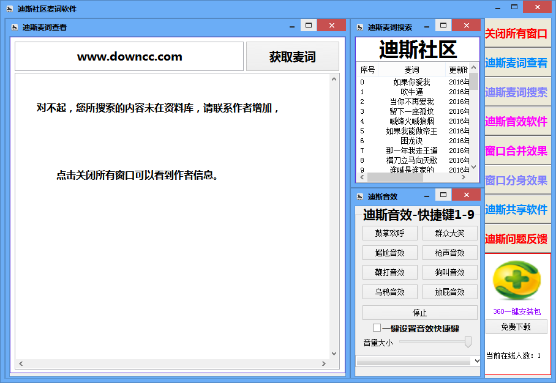Play the 鼓掌欢呼 sound effect

[390, 233]
